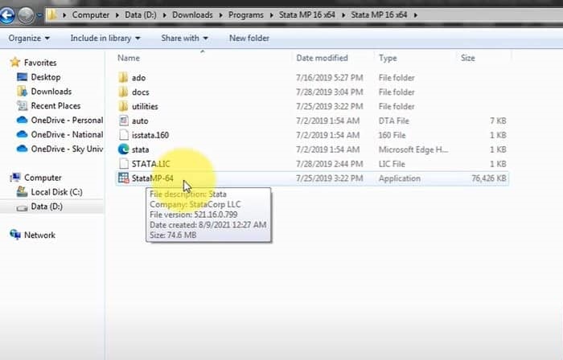
Task: Click the utilities folder icon
Action: click(x=123, y=106)
